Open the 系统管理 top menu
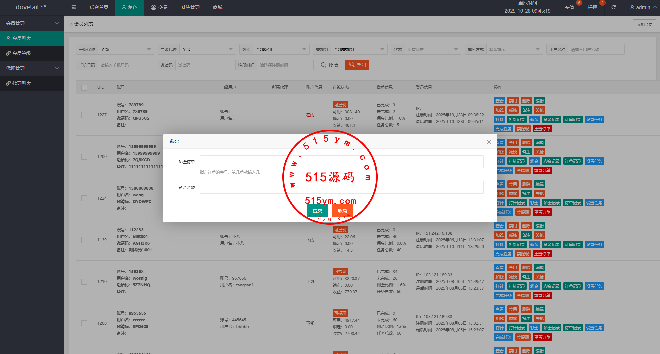This screenshot has height=354, width=660. coord(190,7)
